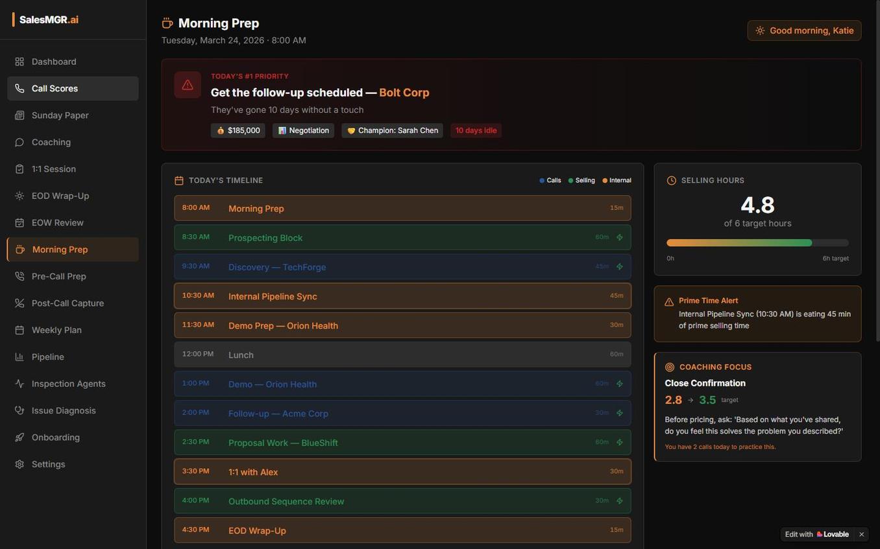Go to Call Scores

point(73,88)
